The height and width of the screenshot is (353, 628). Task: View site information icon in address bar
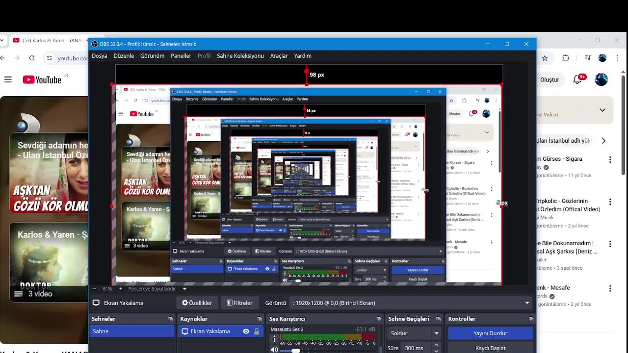[49, 58]
